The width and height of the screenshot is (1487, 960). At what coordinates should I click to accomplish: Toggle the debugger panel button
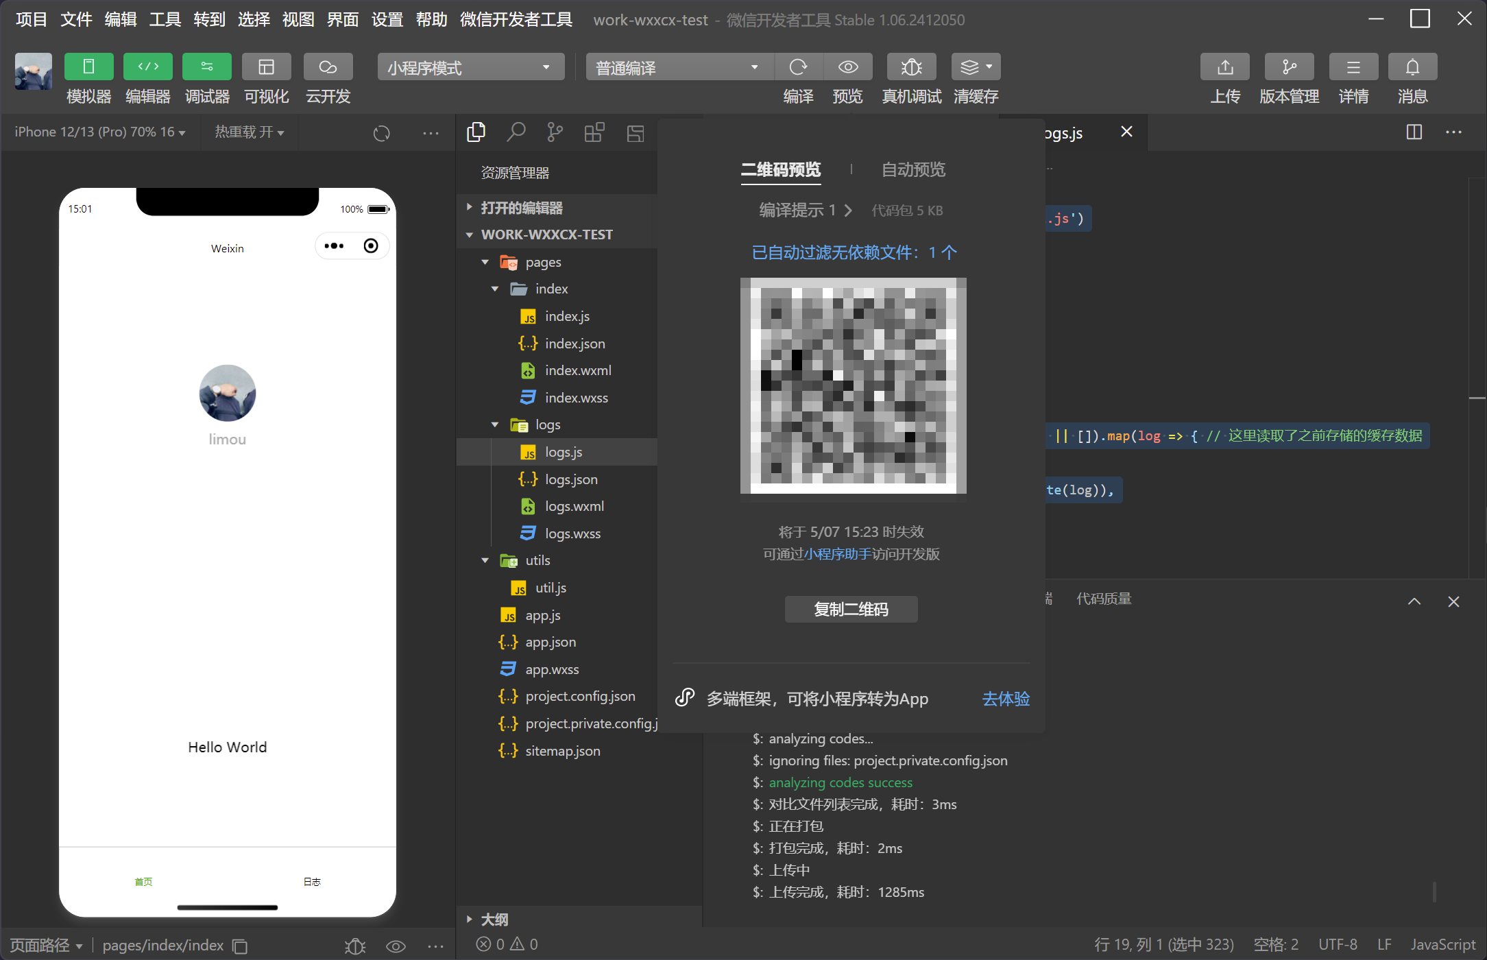(x=207, y=67)
